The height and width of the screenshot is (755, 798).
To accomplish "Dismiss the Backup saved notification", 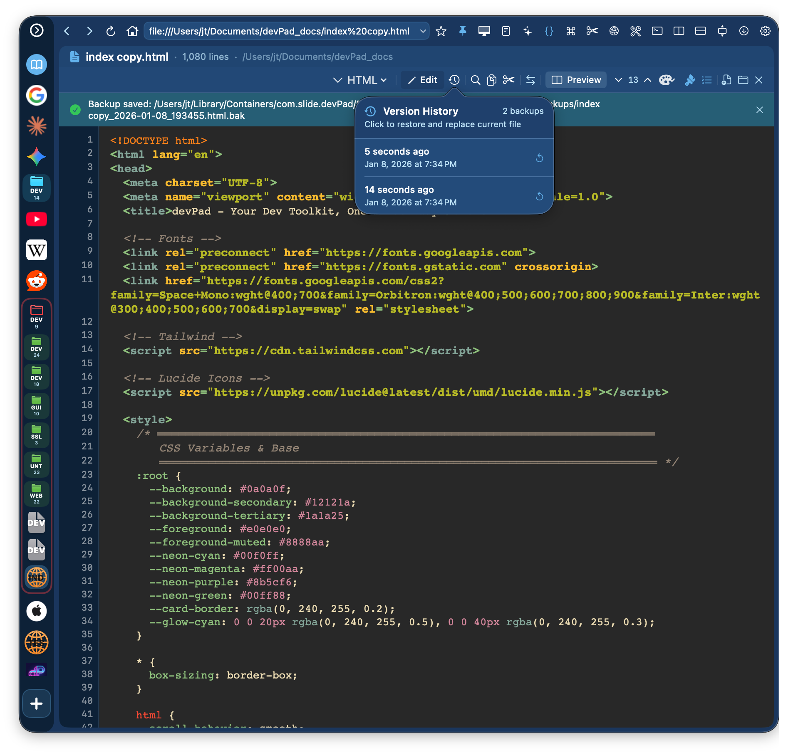I will coord(759,110).
